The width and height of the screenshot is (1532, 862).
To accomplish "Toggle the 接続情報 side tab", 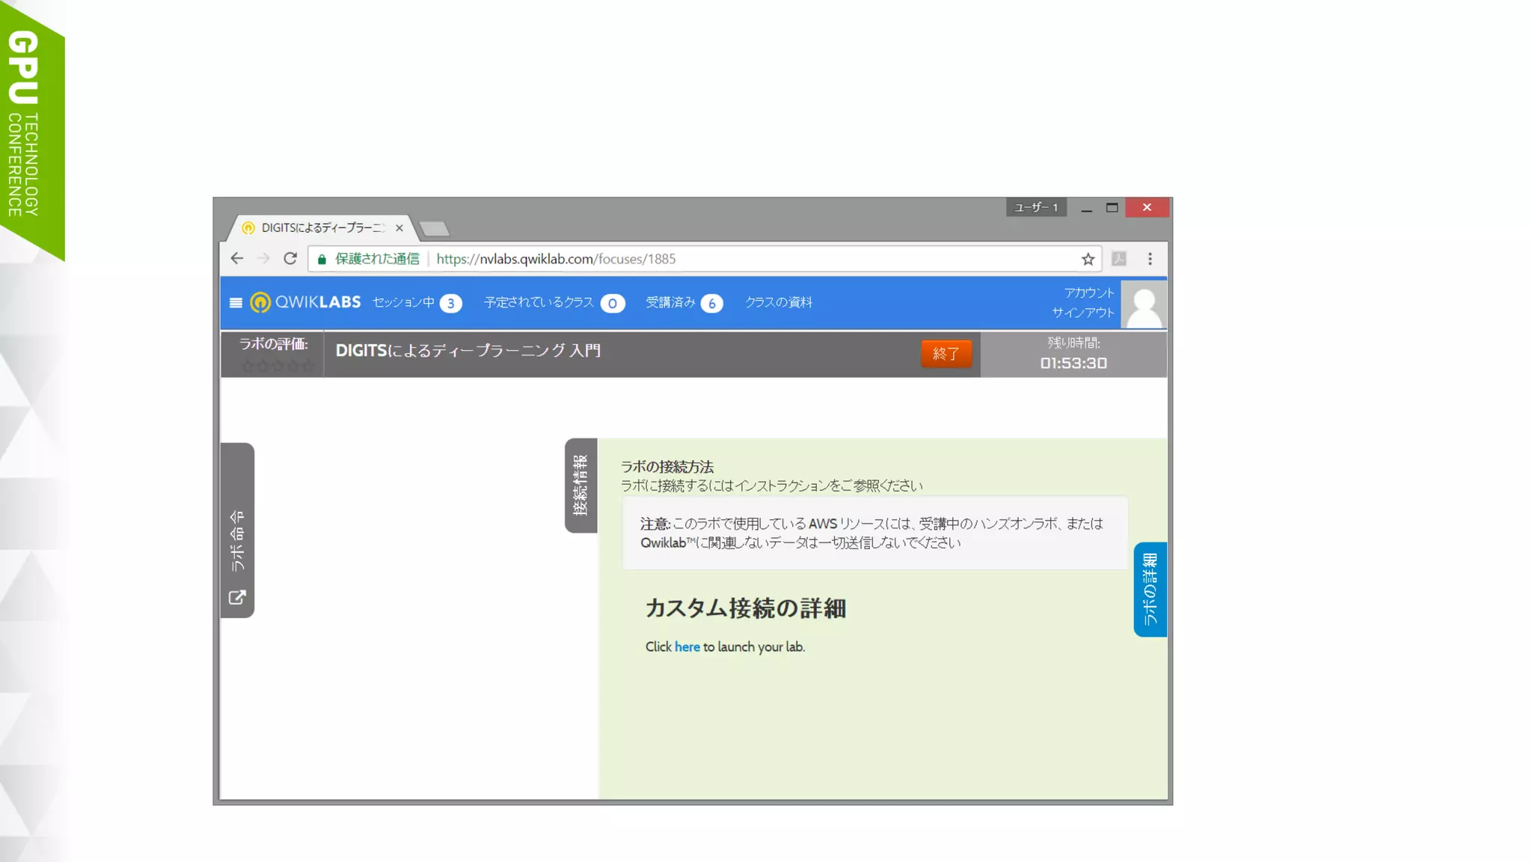I will click(x=580, y=486).
